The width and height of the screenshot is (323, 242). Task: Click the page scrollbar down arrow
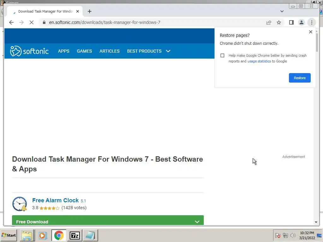point(316,222)
